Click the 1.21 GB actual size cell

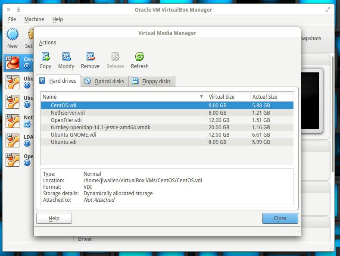tap(261, 113)
